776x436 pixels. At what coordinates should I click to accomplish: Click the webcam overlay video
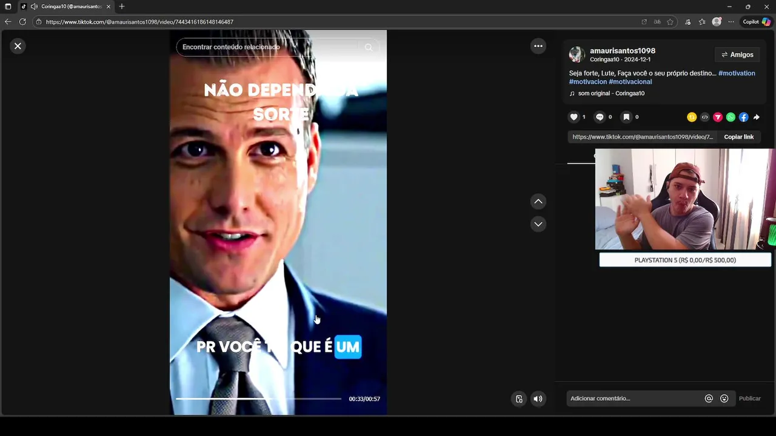[x=684, y=199]
